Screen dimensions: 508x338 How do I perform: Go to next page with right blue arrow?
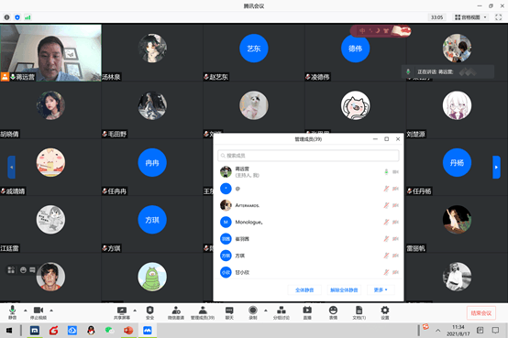click(x=496, y=167)
